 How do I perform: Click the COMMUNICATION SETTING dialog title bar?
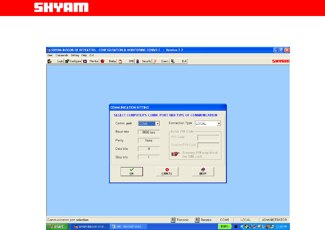(168, 107)
